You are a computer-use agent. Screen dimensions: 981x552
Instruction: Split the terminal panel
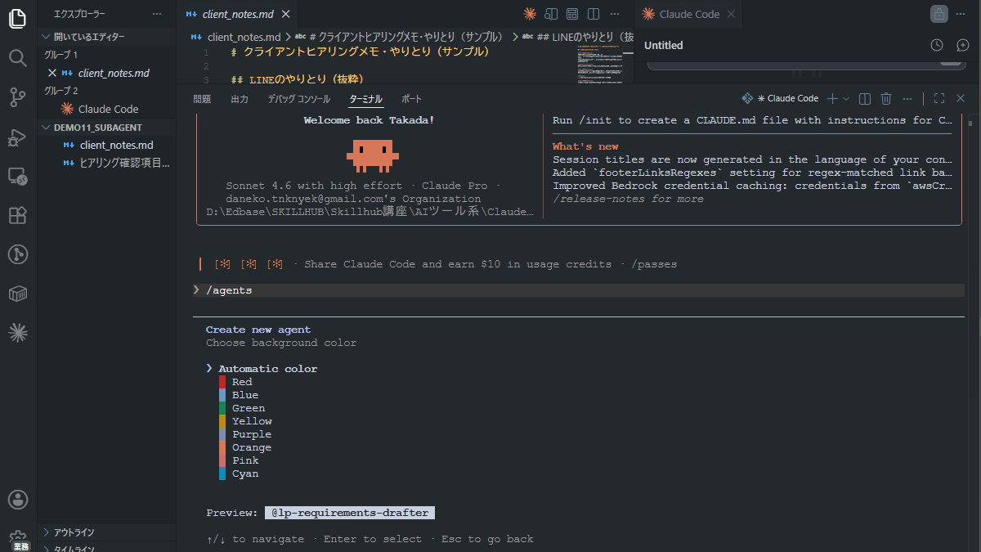(x=865, y=98)
